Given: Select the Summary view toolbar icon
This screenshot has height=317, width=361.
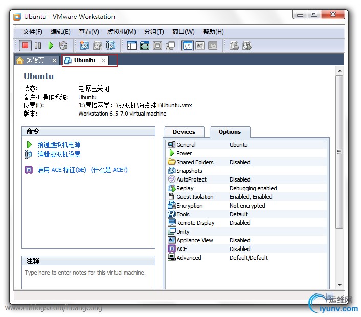Looking at the screenshot, I should [x=187, y=46].
